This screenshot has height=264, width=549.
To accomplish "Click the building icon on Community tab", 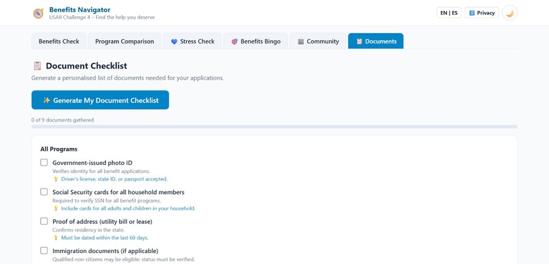I will [301, 41].
